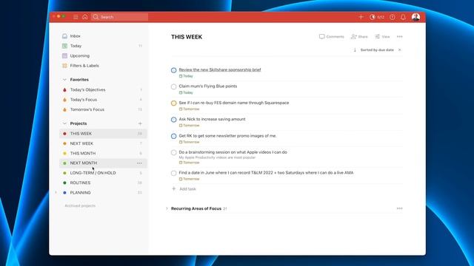This screenshot has height=266, width=474.
Task: Complete Claim mum's Flying Blue points task
Action: click(173, 87)
